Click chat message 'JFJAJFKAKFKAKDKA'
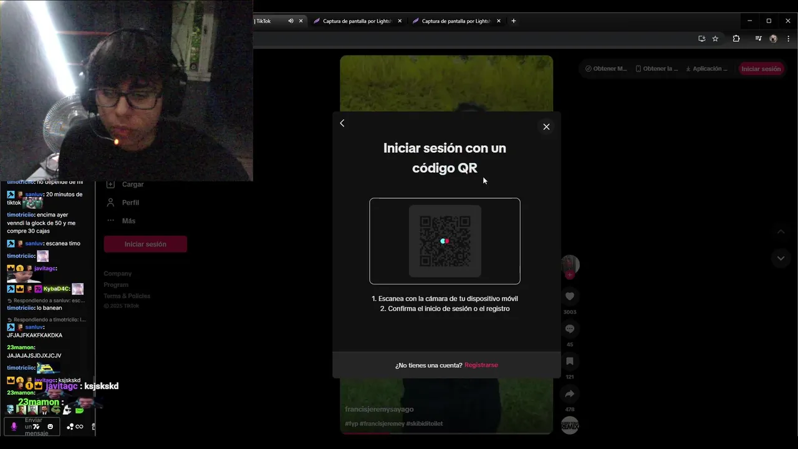This screenshot has width=798, height=449. 35,336
